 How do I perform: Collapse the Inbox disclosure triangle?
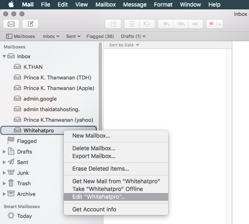coord(4,56)
